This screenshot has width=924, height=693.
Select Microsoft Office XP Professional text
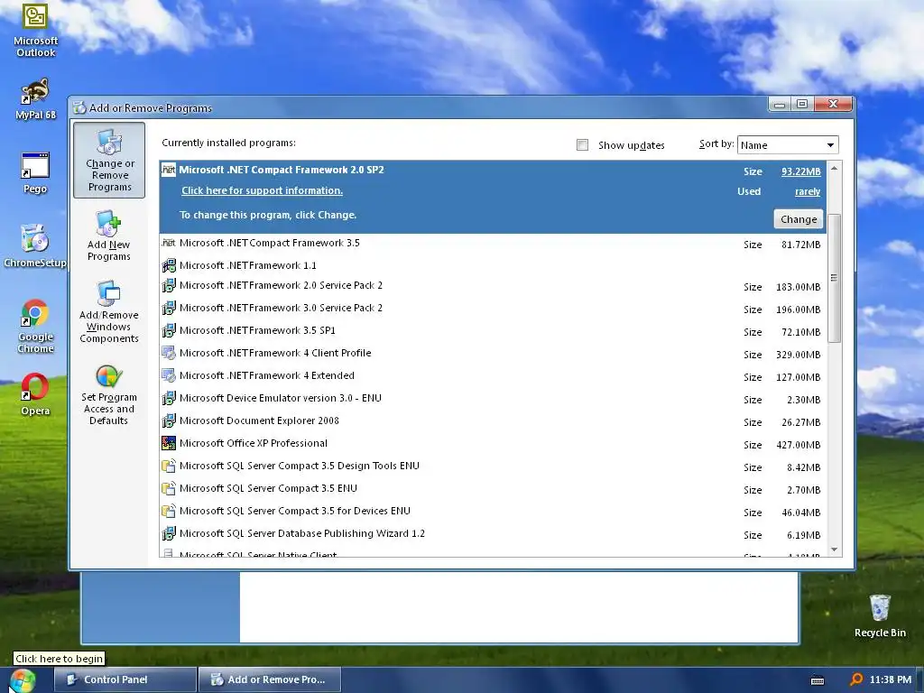(x=254, y=443)
